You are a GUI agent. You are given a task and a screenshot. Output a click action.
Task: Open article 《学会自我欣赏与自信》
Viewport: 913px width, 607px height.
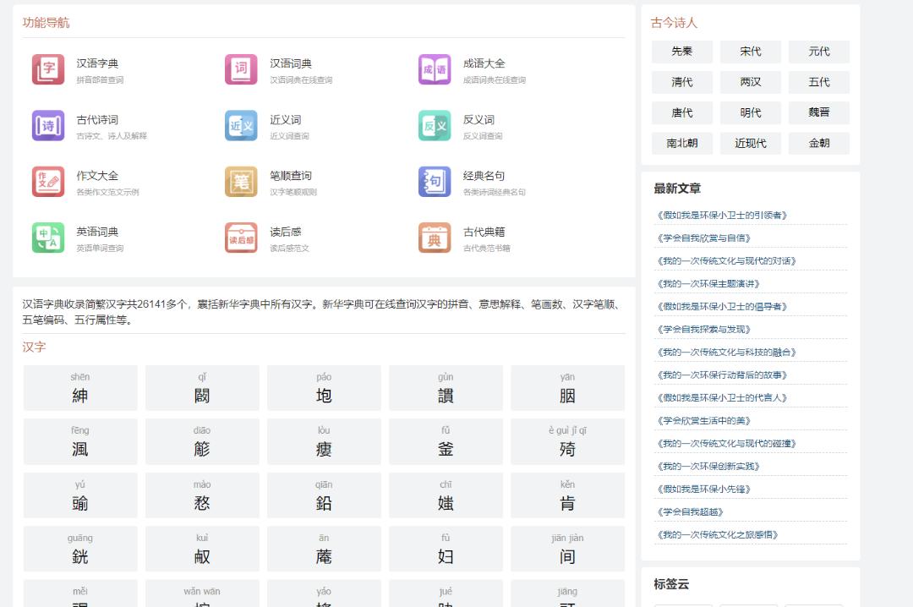703,238
